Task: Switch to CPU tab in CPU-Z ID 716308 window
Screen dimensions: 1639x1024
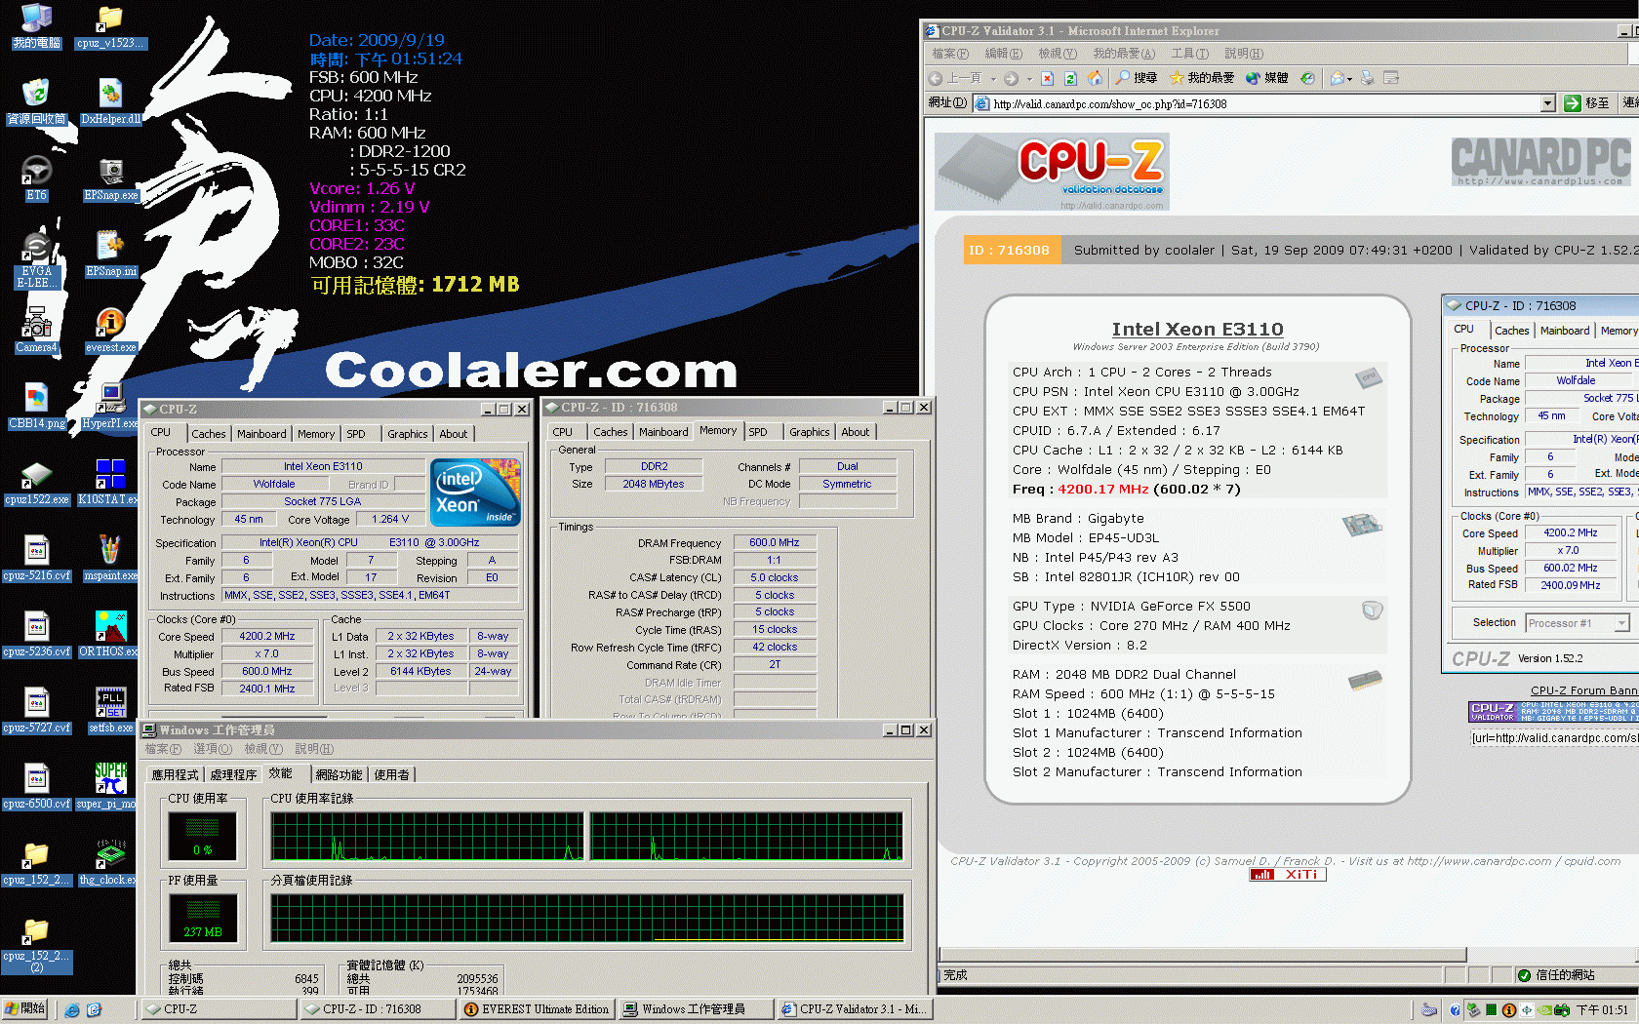Action: click(563, 432)
